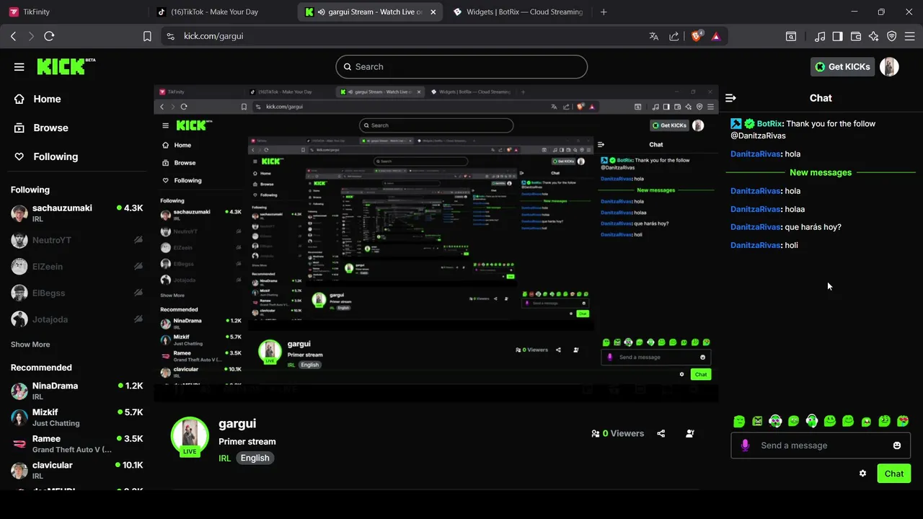This screenshot has width=923, height=519.
Task: Click the green Chat send button
Action: [893, 474]
